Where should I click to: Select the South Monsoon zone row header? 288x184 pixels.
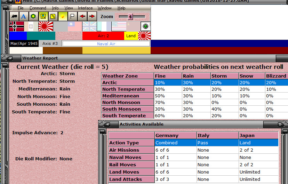(128, 109)
